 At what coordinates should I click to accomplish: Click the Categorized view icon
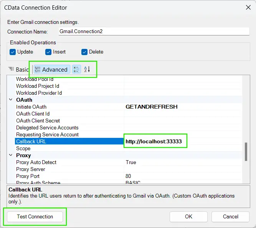pyautogui.click(x=76, y=69)
